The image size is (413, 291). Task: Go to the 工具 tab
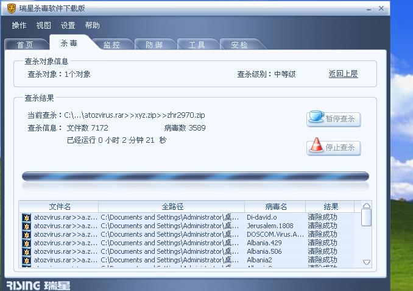(197, 45)
